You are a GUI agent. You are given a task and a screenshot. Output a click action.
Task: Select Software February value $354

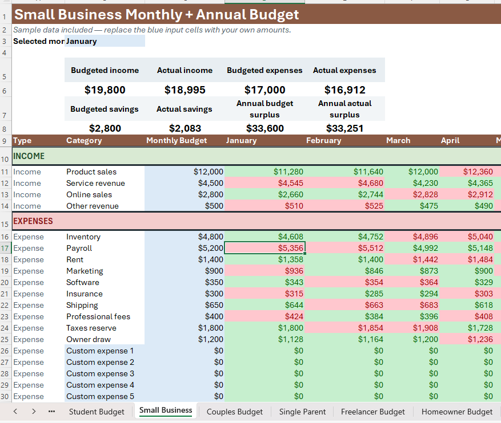[x=344, y=282]
